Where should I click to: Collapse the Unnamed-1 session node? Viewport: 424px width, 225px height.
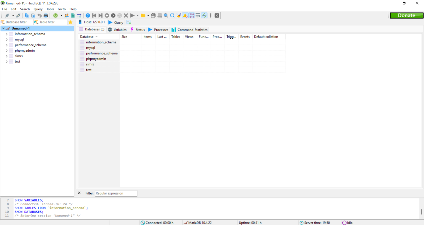3,28
